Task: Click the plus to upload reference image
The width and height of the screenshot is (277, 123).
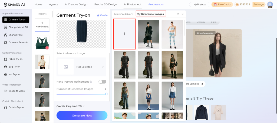Action: click(x=124, y=34)
